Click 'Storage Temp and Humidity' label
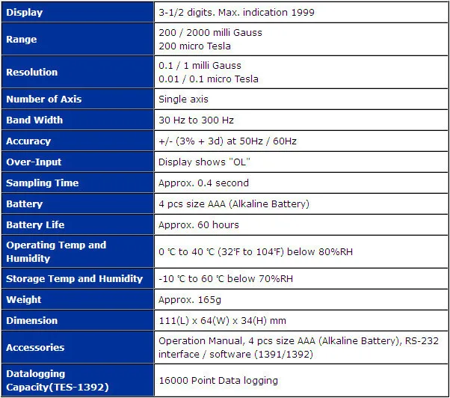The width and height of the screenshot is (450, 398). [x=74, y=278]
